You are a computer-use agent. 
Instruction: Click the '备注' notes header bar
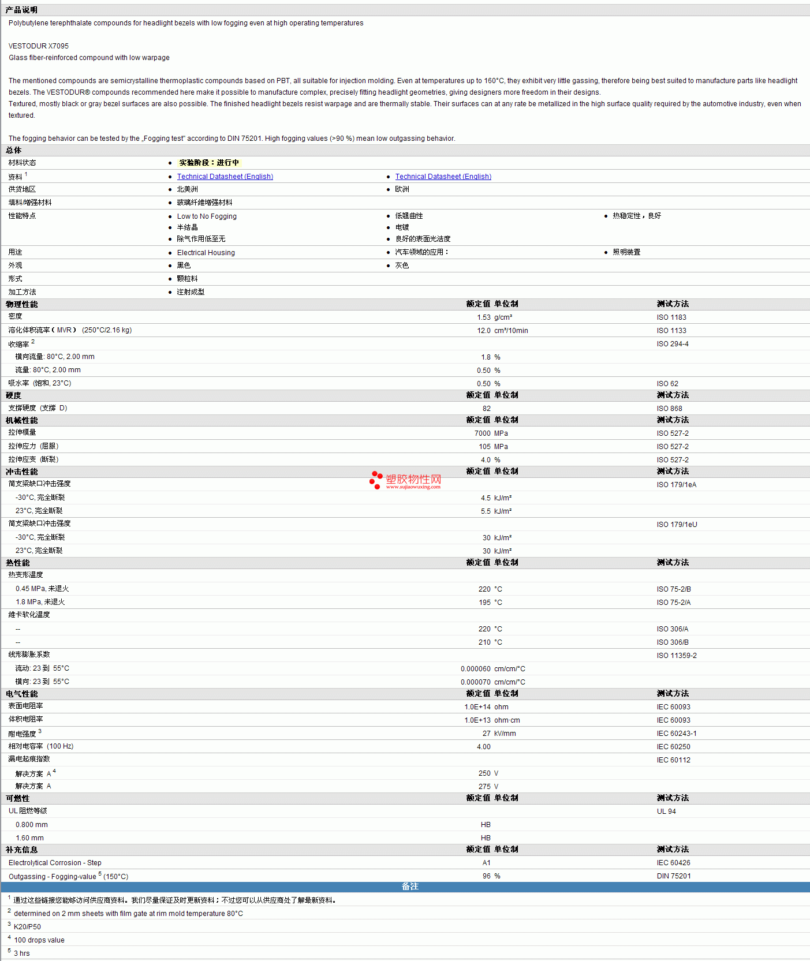pos(405,887)
